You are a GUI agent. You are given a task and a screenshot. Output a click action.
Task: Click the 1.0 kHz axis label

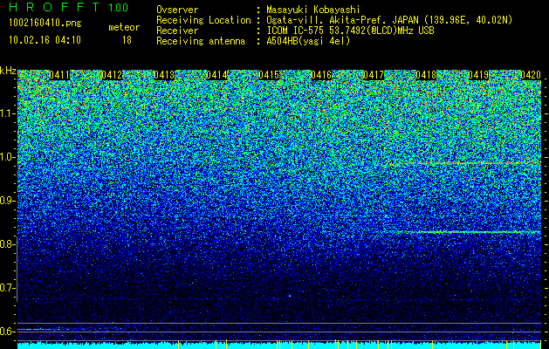coord(6,157)
